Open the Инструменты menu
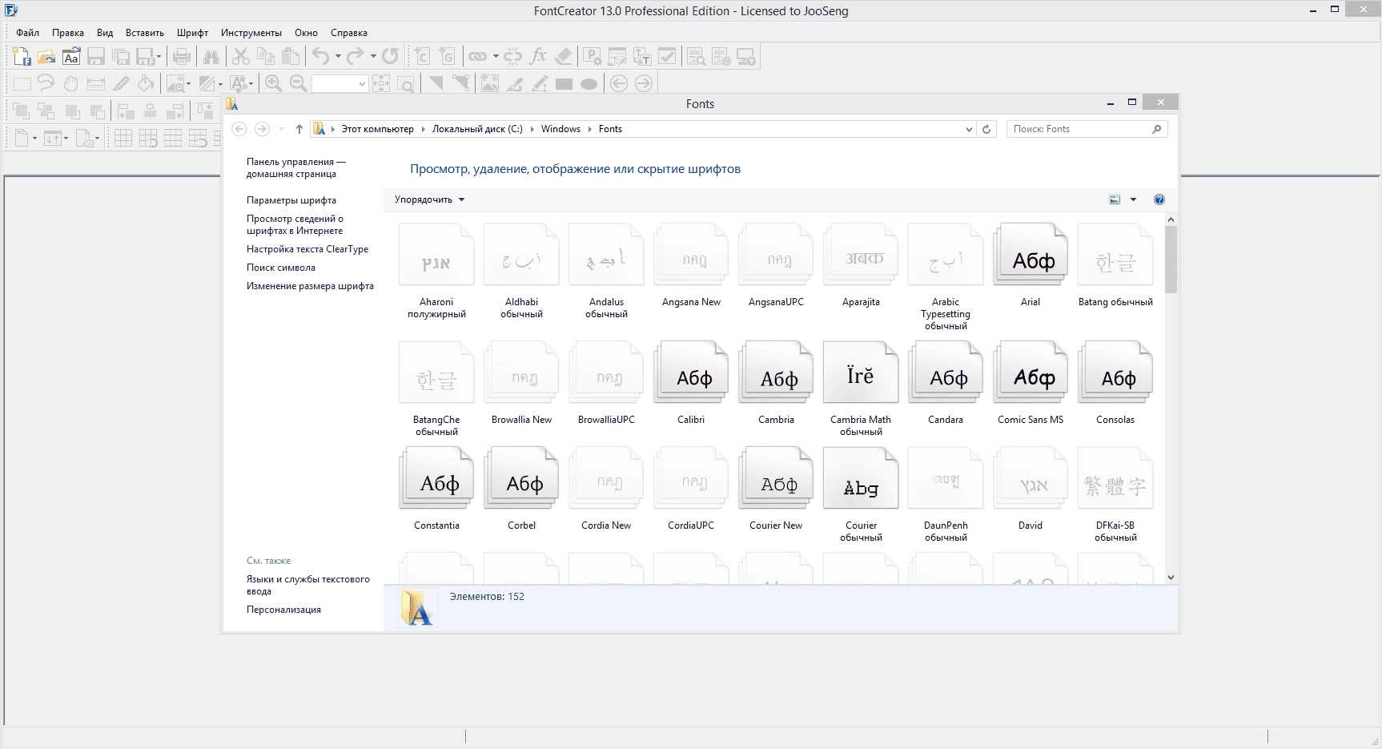 251,33
